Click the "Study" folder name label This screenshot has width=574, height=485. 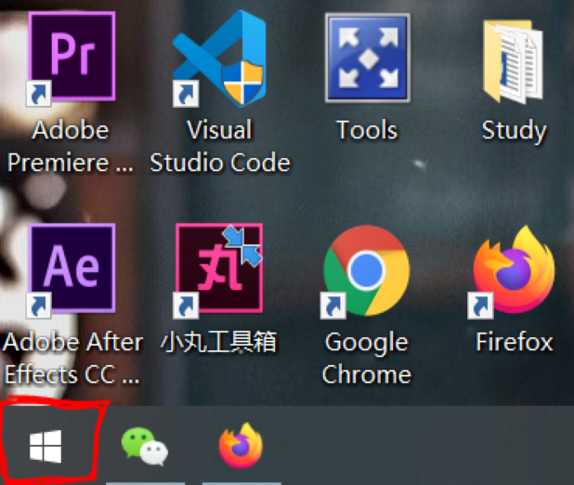click(x=514, y=131)
